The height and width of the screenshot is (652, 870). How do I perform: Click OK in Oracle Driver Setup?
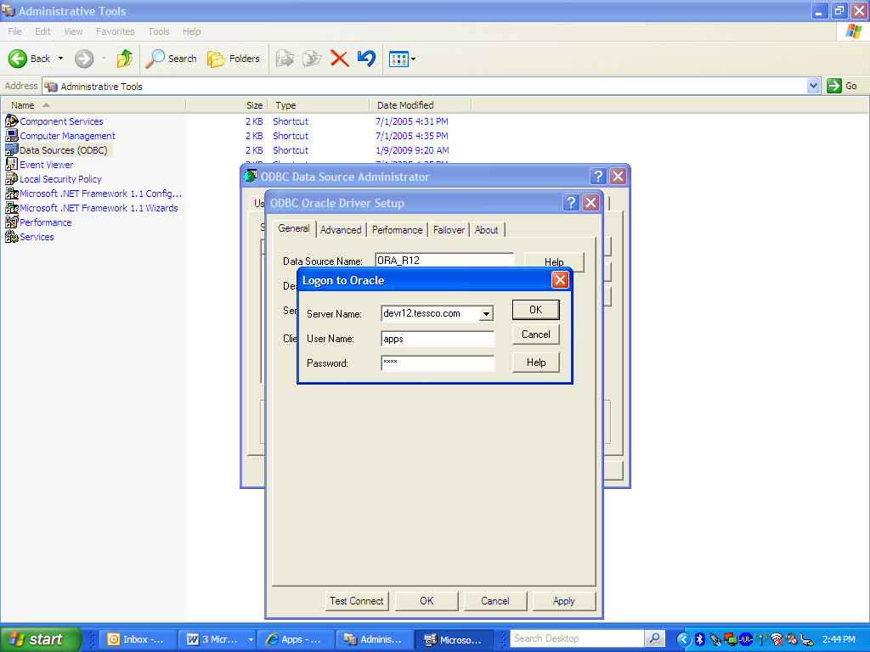pos(427,601)
